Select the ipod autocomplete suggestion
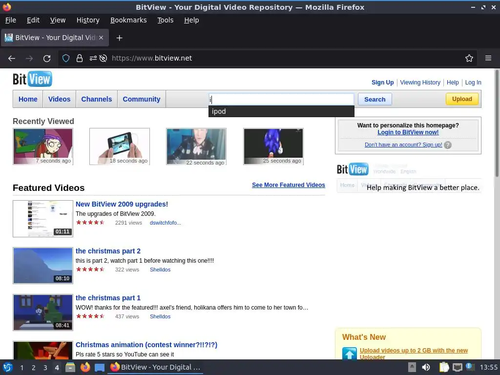Screen dimensions: 500x375 pos(281,111)
